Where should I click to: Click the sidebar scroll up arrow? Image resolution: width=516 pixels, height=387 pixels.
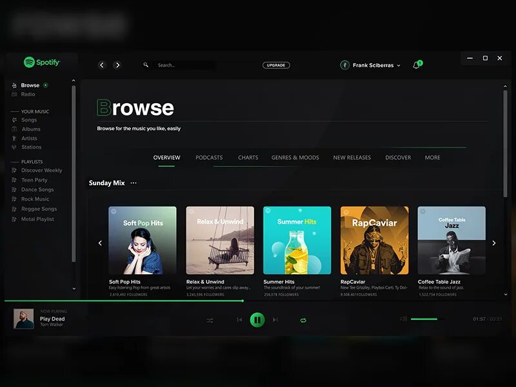tap(74, 81)
